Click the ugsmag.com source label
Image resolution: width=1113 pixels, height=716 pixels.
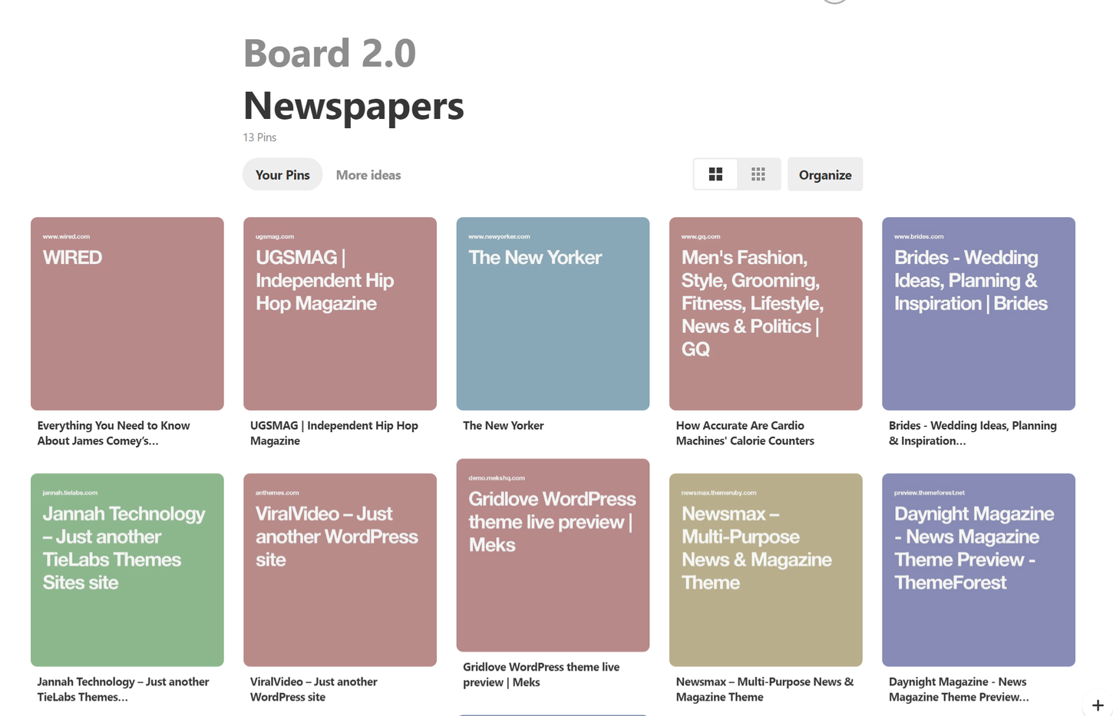tap(275, 236)
